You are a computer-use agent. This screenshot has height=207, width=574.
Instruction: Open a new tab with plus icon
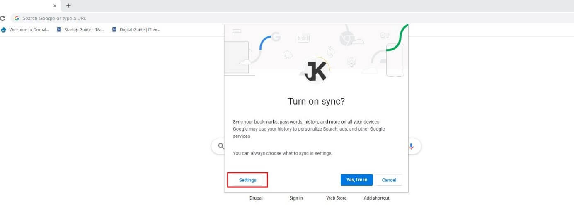tap(69, 6)
